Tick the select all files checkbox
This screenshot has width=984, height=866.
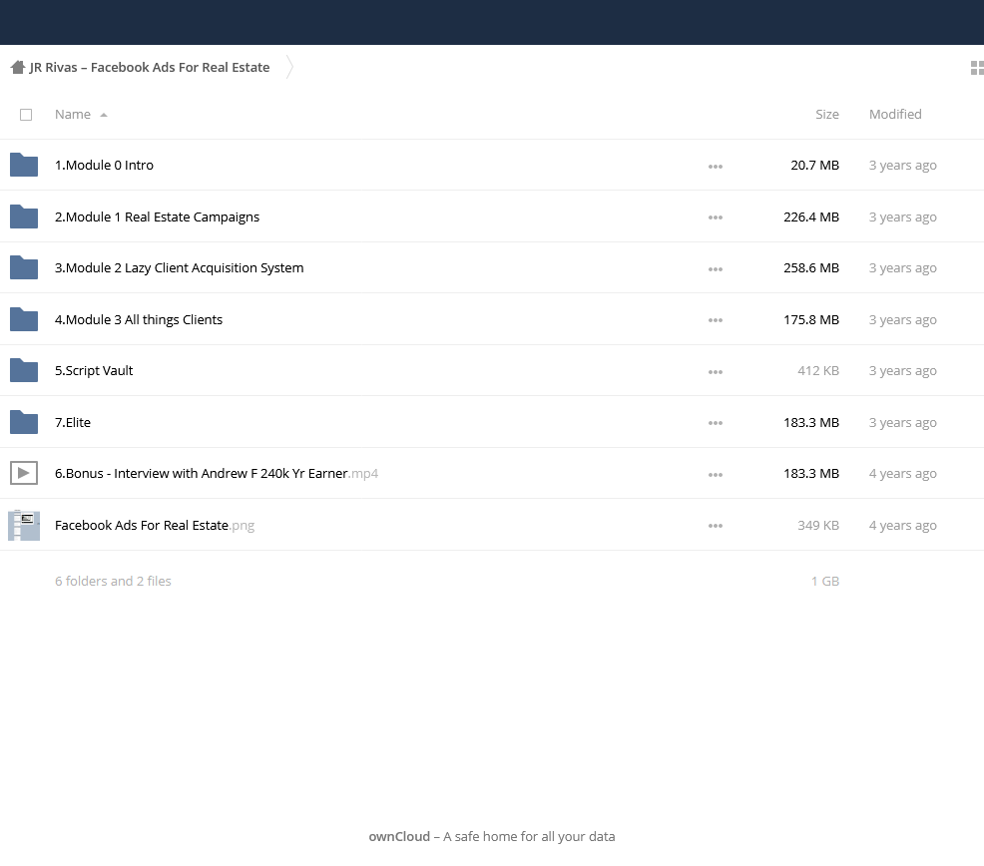point(26,115)
